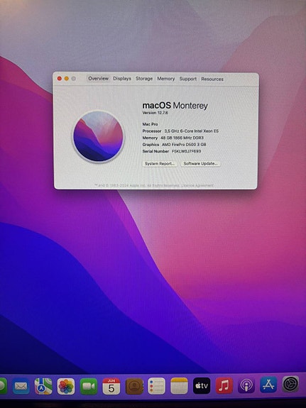Launch the Apple TV app

pos(202,385)
